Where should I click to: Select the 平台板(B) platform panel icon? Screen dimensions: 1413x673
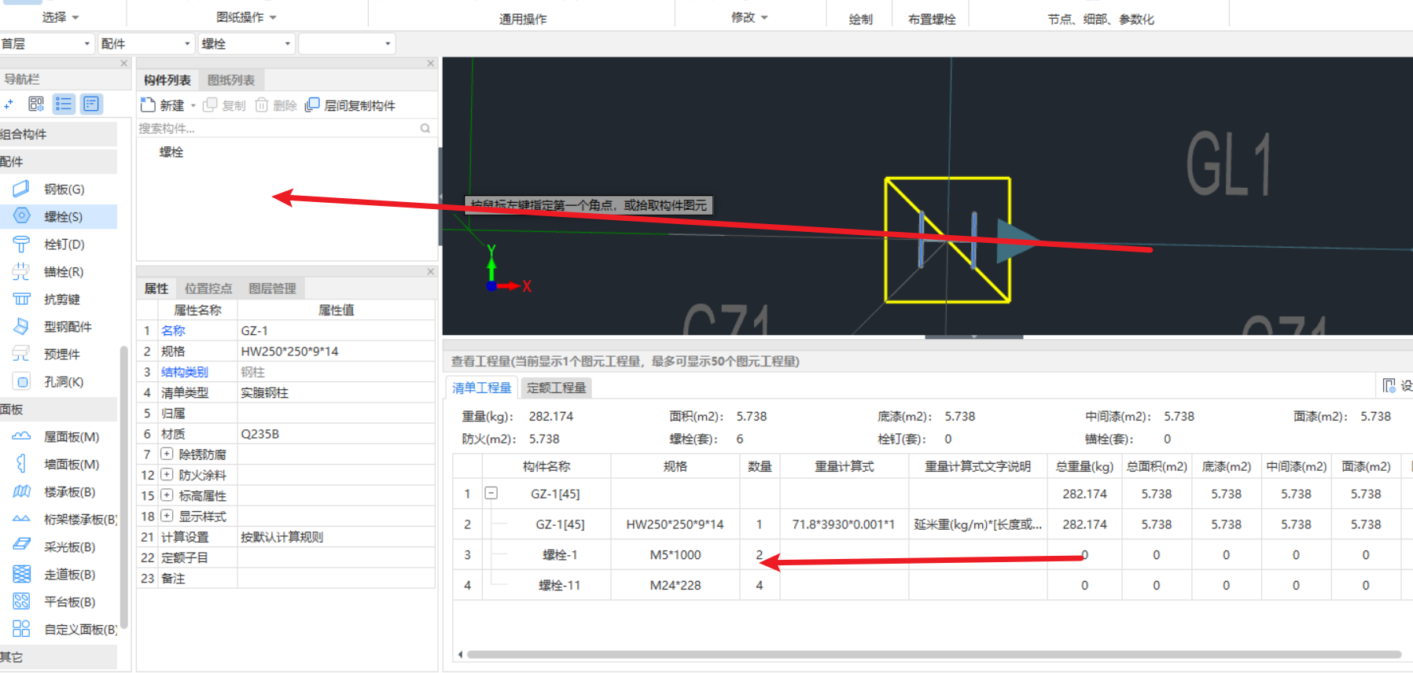click(x=21, y=601)
